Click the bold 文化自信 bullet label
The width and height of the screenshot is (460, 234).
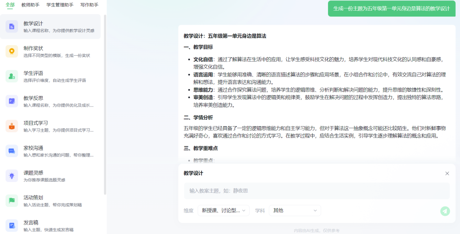(203, 59)
